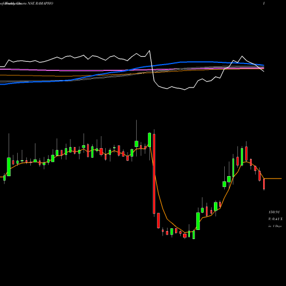286x286 pixels.
Task: Click the NSE RAMAPHO chart title
Action: click(x=40, y=3)
